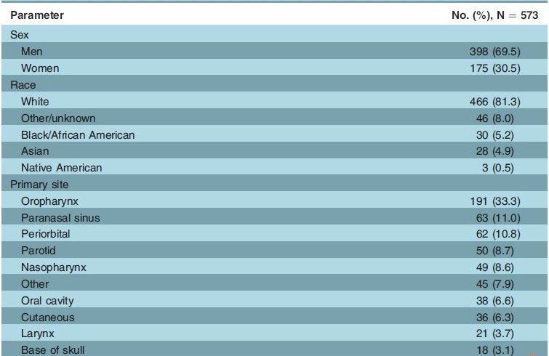Select the Race section heading

pos(23,85)
